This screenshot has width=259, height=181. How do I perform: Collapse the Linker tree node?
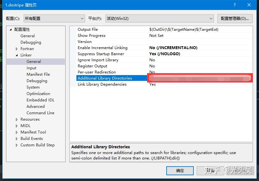coord(17,55)
